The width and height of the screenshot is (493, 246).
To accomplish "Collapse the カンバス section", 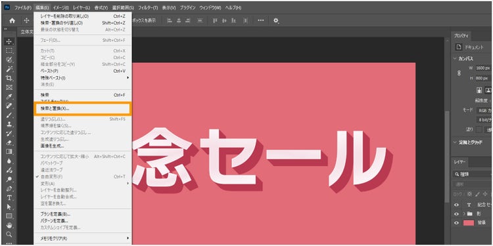I will [455, 58].
